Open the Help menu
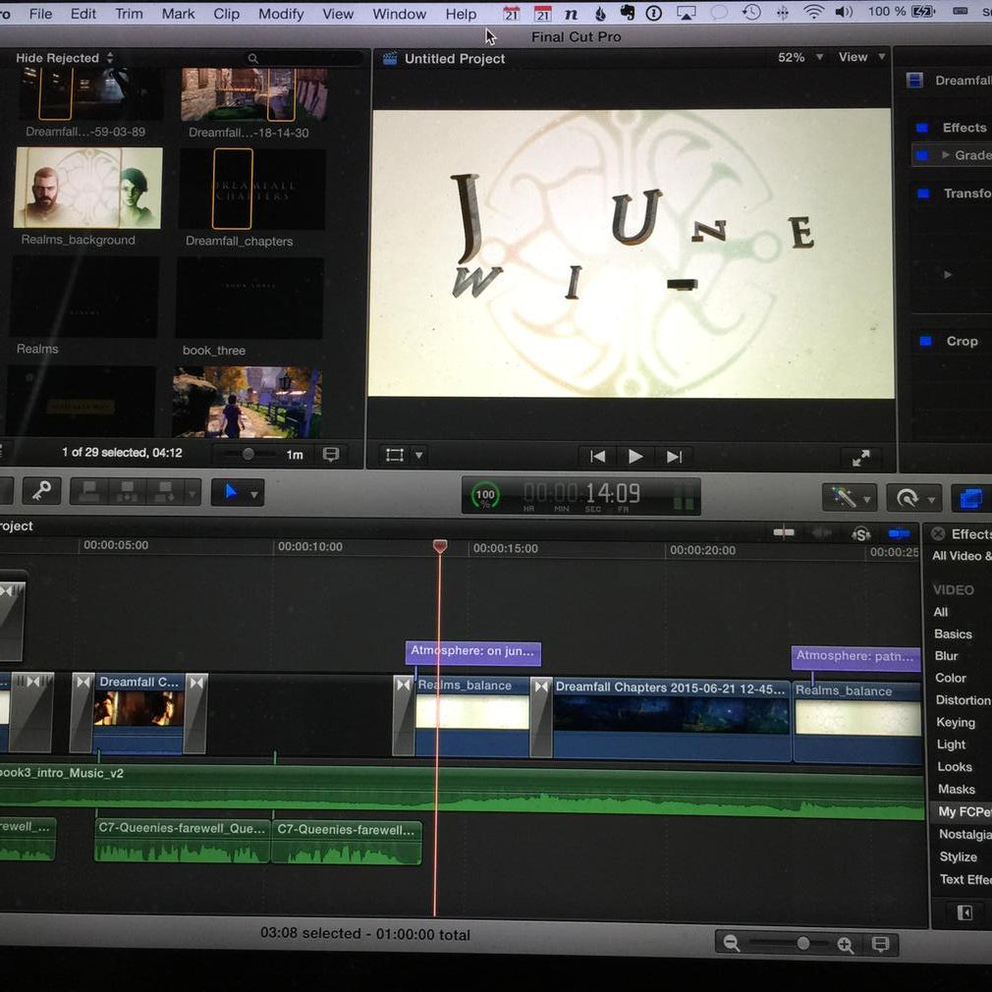Viewport: 992px width, 992px height. point(461,14)
